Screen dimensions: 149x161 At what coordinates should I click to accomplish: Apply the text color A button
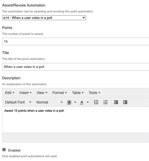[x=82, y=102]
